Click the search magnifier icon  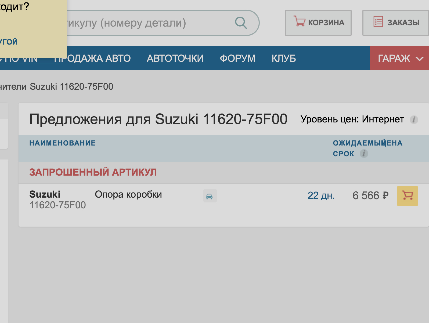coord(241,23)
